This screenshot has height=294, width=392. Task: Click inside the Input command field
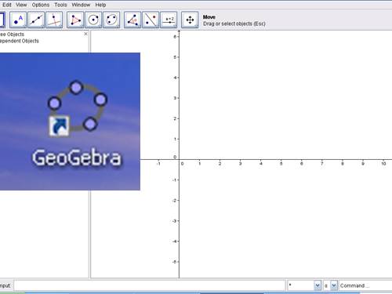[x=150, y=285]
